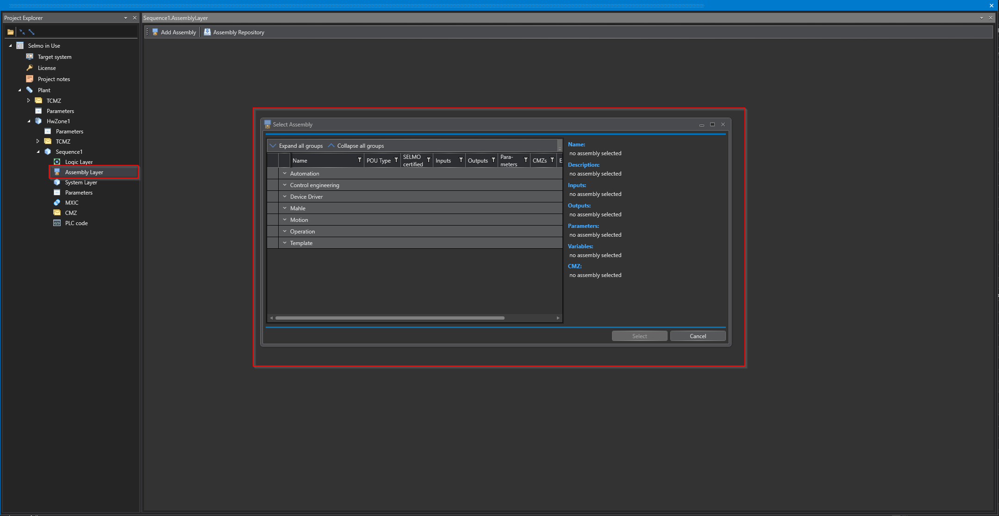Collapse the HwZone1 node arrow
The width and height of the screenshot is (999, 516).
(29, 121)
